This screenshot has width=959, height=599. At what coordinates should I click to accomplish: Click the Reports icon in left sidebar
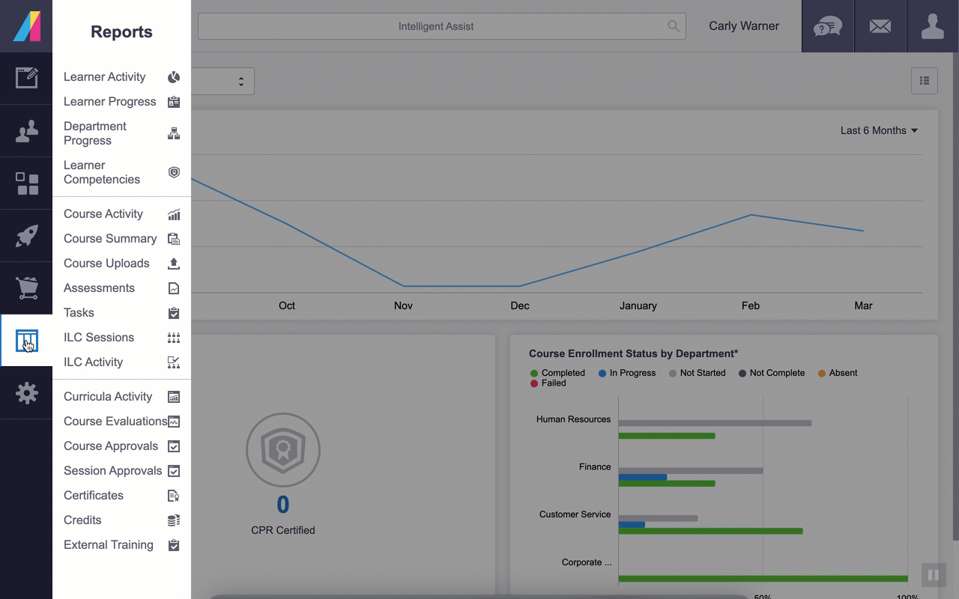pos(26,341)
